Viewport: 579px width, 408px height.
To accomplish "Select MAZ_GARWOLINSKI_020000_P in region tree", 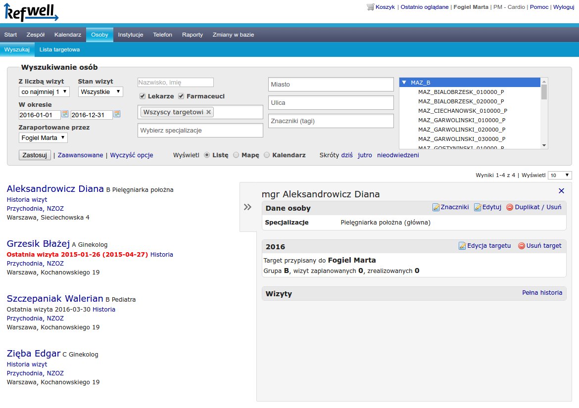I will click(x=462, y=130).
